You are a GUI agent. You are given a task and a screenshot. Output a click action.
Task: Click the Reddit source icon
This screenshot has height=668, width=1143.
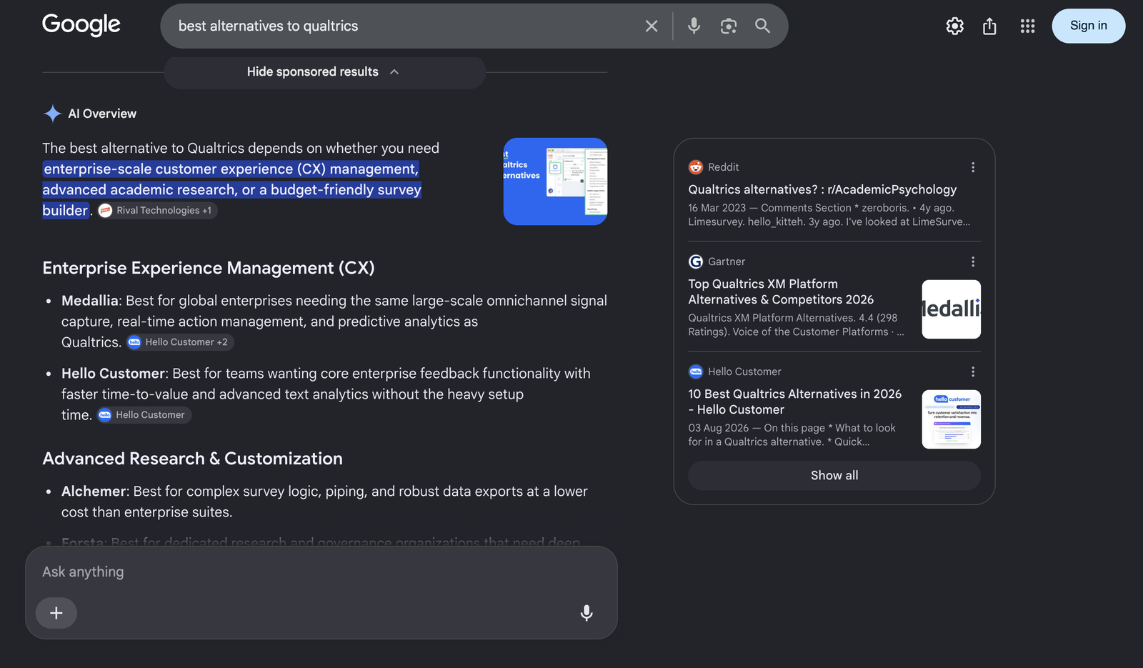[696, 167]
